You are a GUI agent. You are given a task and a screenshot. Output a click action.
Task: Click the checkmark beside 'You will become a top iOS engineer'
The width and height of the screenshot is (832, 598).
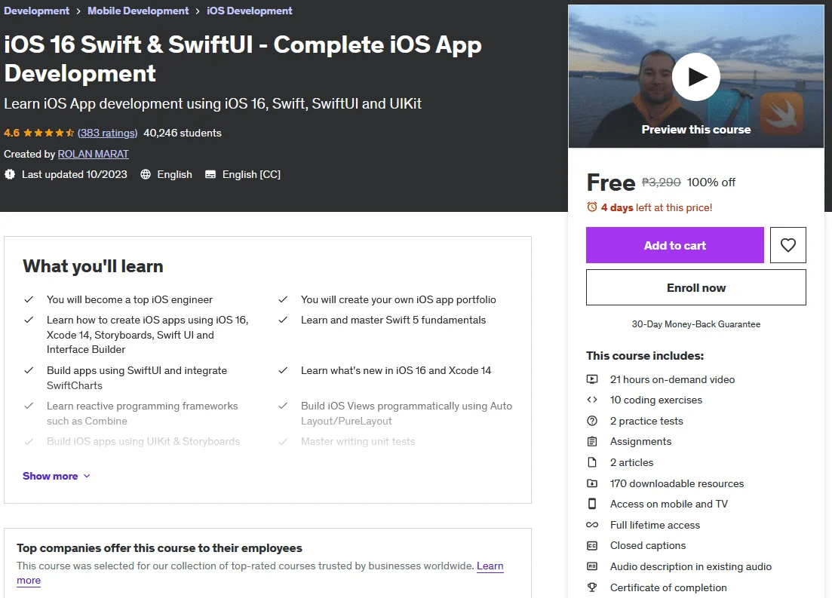(29, 299)
